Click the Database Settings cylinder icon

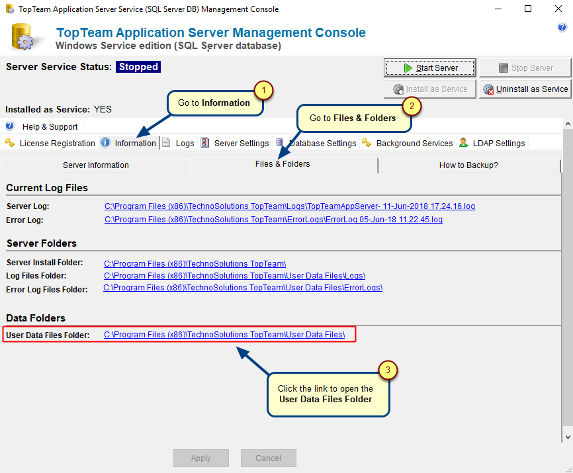(x=280, y=142)
